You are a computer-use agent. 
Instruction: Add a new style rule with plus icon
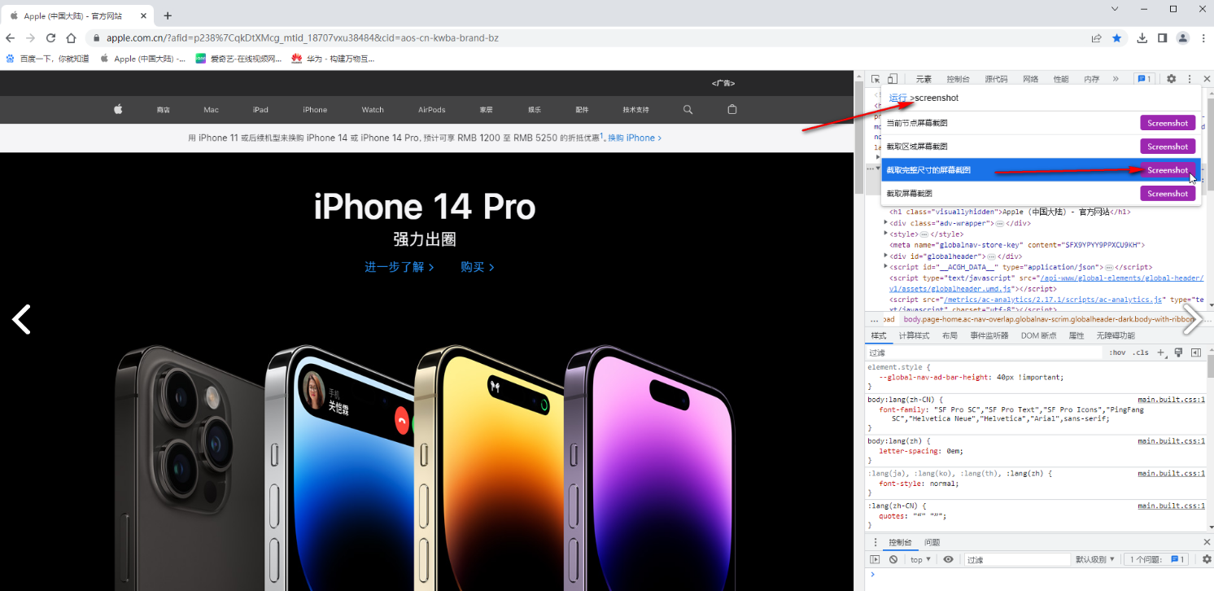click(1161, 352)
